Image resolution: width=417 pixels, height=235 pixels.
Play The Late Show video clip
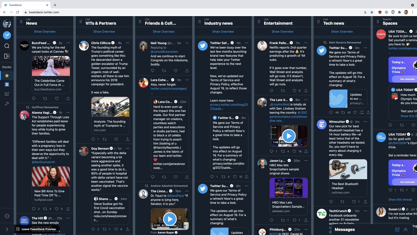pyautogui.click(x=289, y=136)
